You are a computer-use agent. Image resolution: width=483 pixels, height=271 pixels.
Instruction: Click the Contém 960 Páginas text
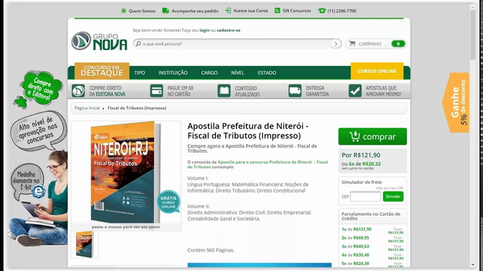point(211,250)
